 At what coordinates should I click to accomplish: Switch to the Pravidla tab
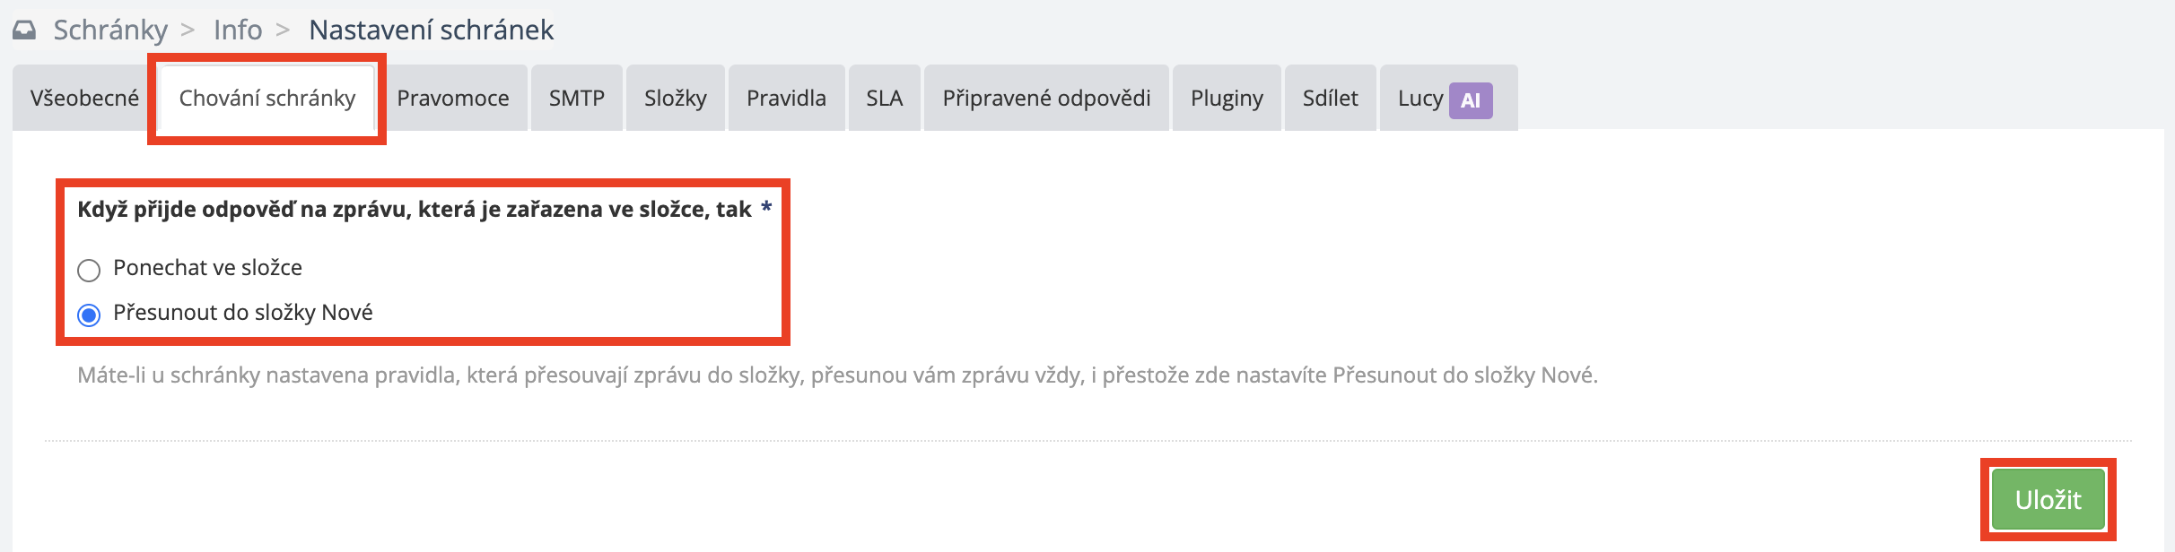point(786,99)
